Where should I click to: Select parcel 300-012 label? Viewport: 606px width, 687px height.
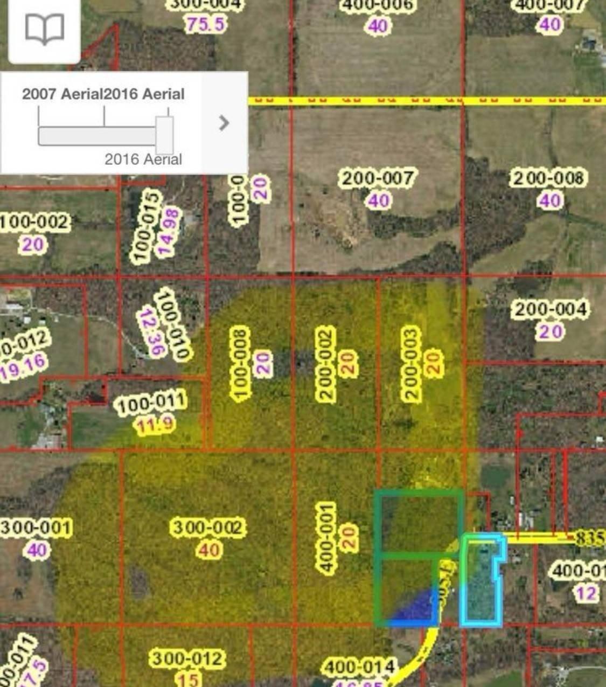click(187, 659)
